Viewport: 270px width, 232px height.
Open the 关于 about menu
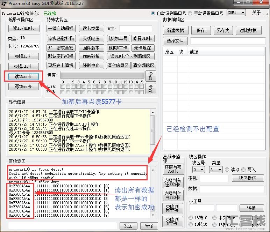coord(256,13)
